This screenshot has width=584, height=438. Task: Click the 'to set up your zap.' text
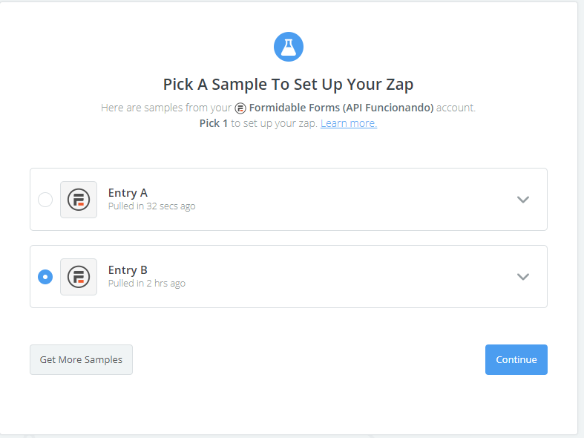pyautogui.click(x=274, y=123)
